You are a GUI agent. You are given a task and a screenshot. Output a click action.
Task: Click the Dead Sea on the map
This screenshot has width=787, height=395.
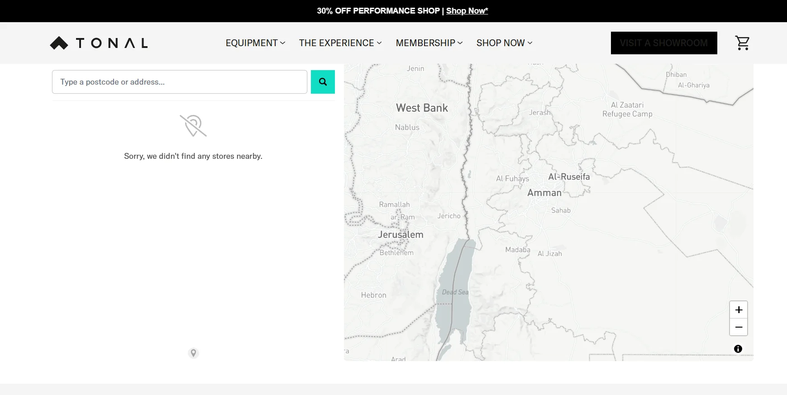455,292
